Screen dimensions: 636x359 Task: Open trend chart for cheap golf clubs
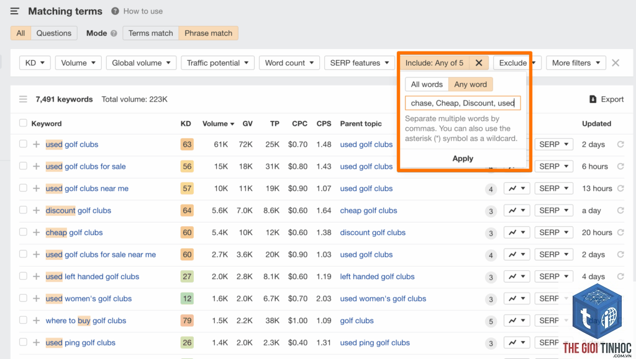[517, 233]
